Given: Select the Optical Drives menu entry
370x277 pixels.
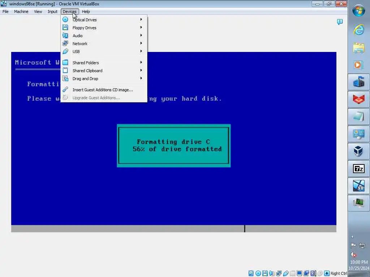Looking at the screenshot, I should [104, 19].
